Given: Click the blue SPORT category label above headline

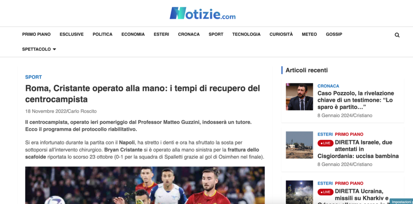Looking at the screenshot, I should (x=33, y=77).
